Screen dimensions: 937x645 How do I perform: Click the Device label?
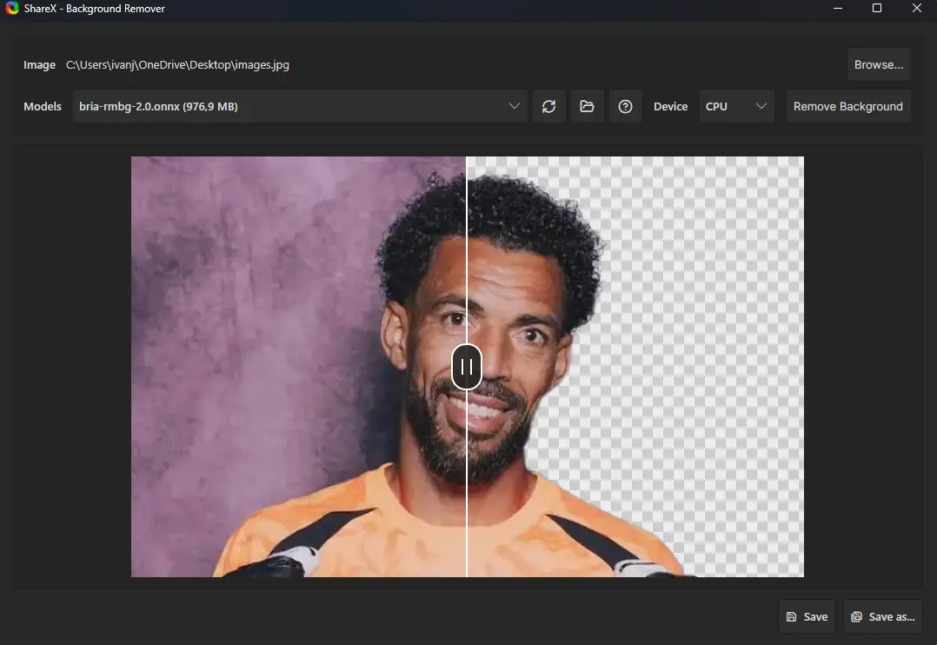[x=670, y=106]
